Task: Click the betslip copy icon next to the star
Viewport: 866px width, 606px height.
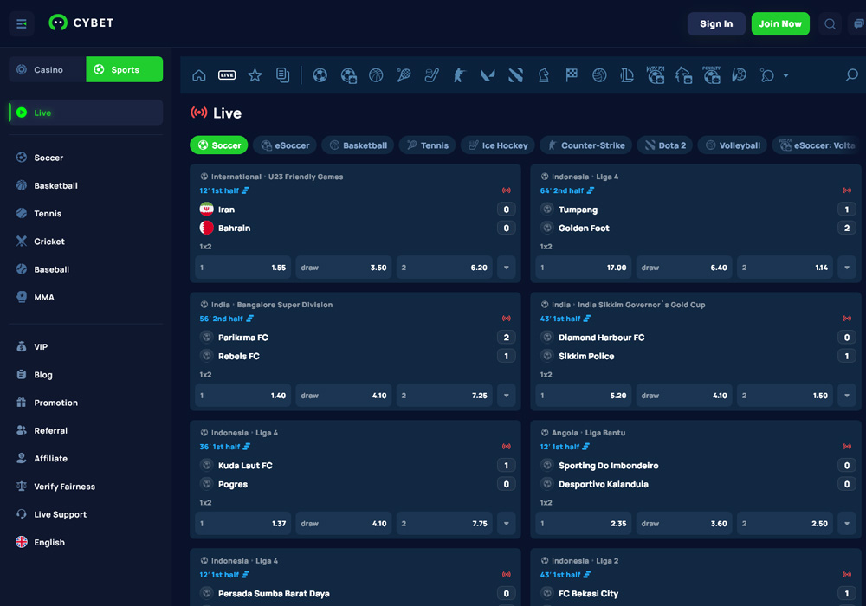Action: (x=283, y=75)
